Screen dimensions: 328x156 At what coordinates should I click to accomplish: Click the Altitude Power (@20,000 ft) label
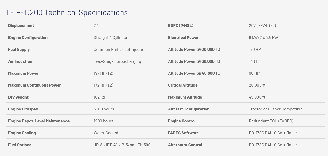pyautogui.click(x=194, y=50)
